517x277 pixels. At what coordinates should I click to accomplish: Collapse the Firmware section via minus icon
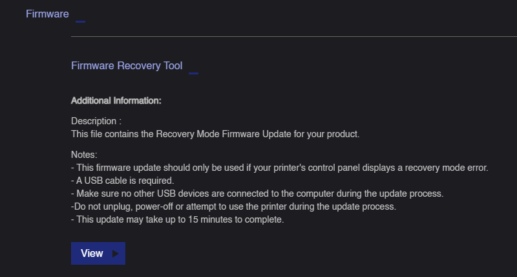coord(80,21)
